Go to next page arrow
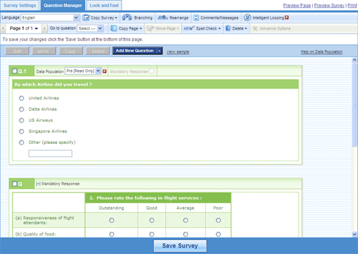The height and width of the screenshot is (254, 358). click(x=44, y=28)
